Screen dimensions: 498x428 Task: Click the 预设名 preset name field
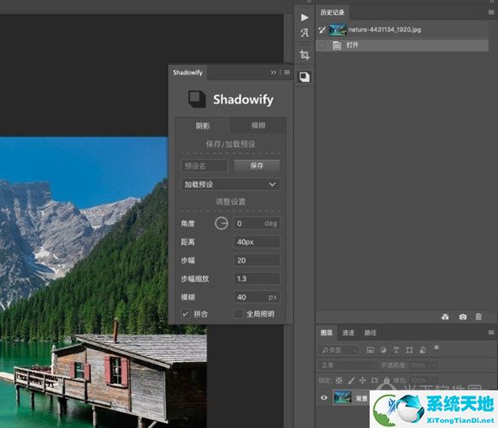pos(205,166)
